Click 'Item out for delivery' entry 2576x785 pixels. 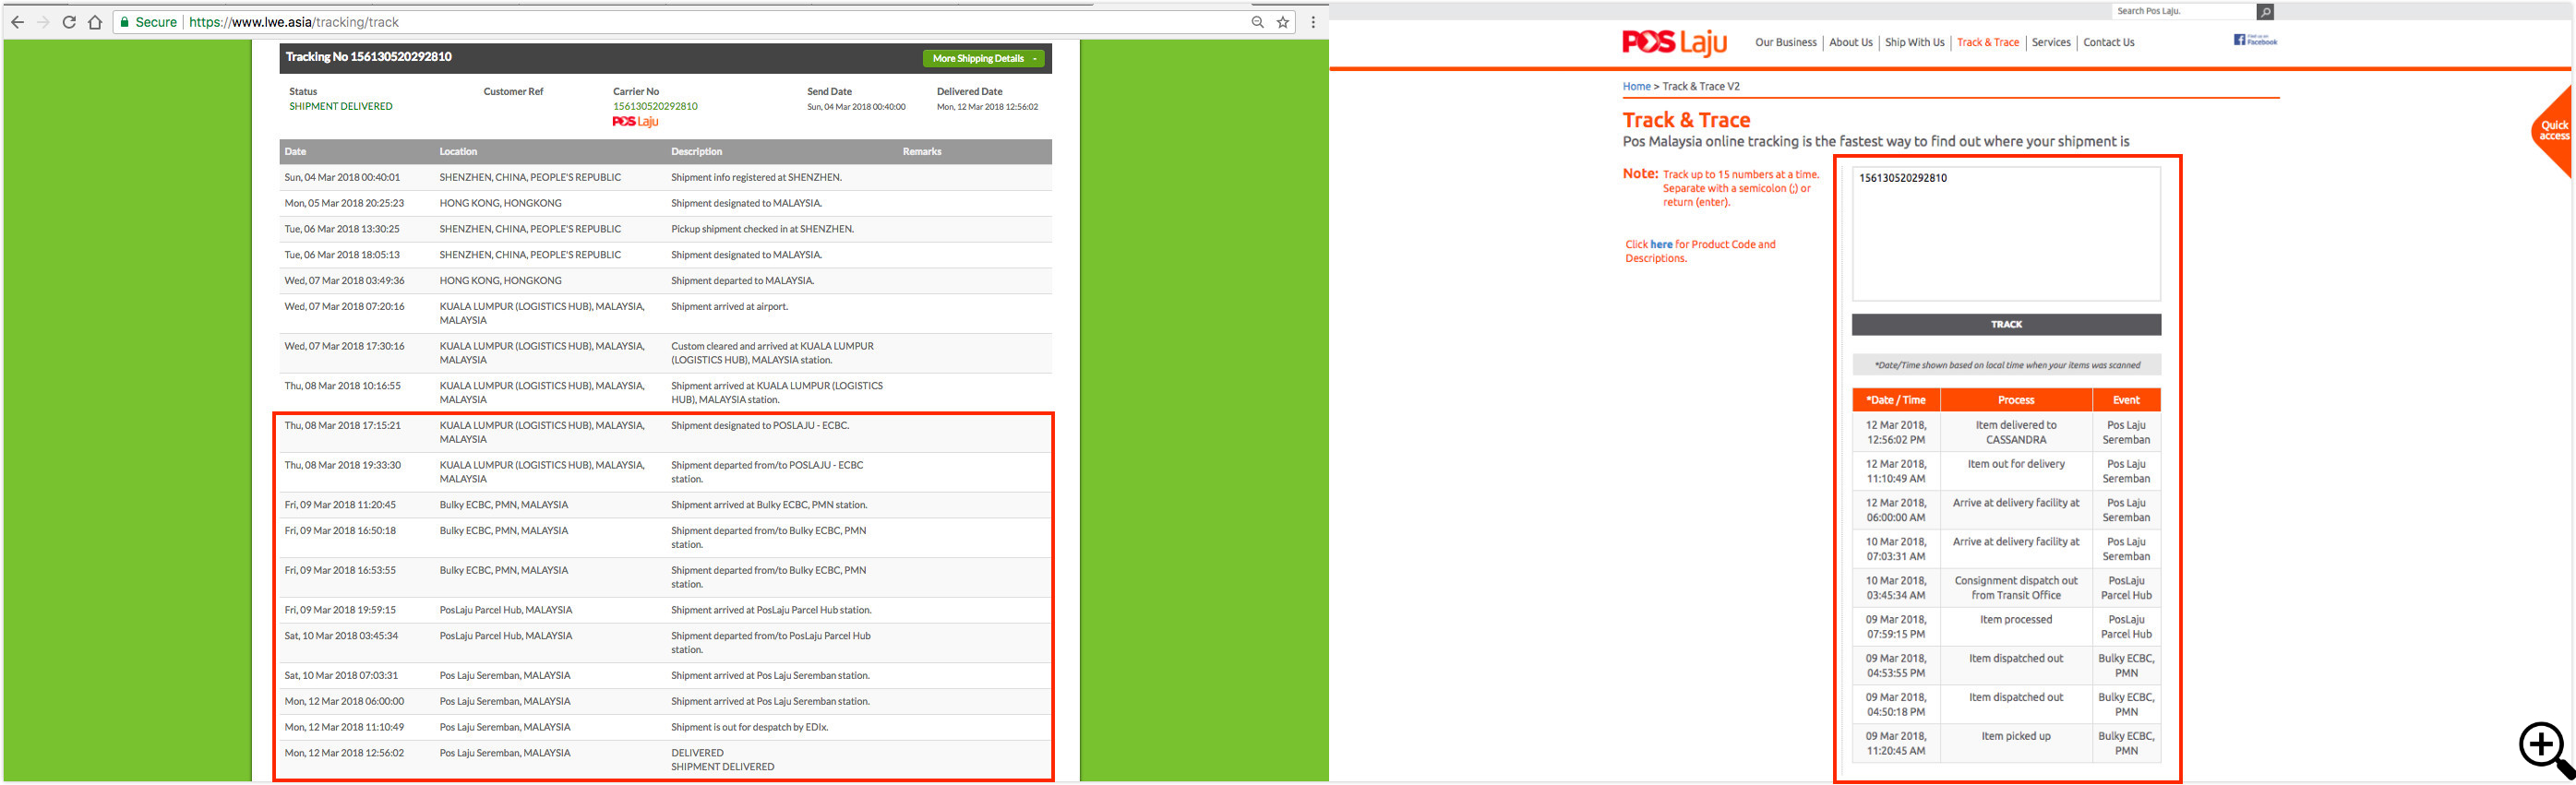click(2015, 464)
